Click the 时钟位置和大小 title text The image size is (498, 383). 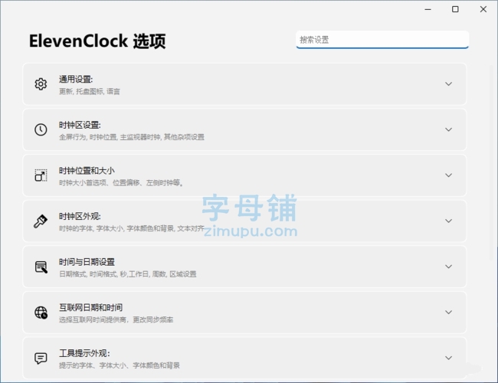pyautogui.click(x=87, y=171)
